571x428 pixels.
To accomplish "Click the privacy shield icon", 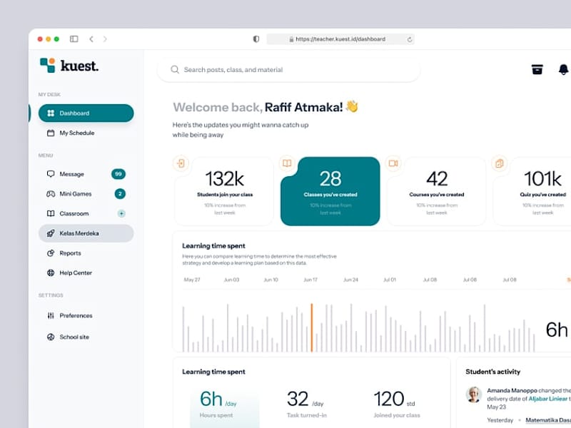I will (x=256, y=39).
